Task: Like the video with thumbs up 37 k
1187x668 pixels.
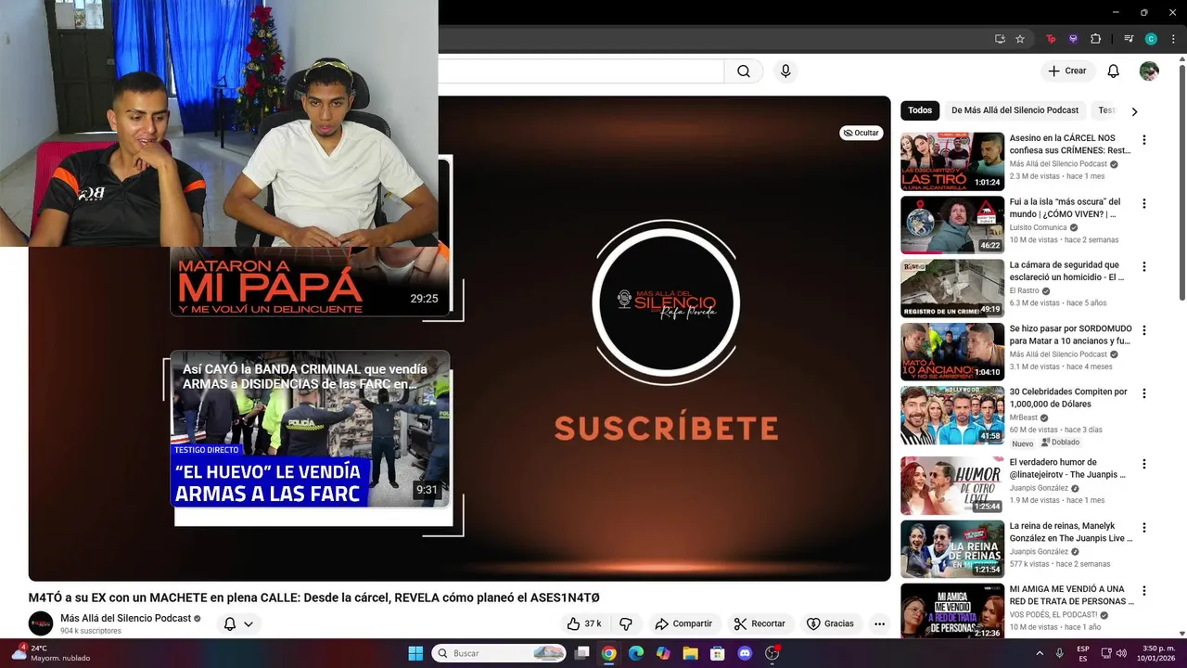Action: pos(585,623)
